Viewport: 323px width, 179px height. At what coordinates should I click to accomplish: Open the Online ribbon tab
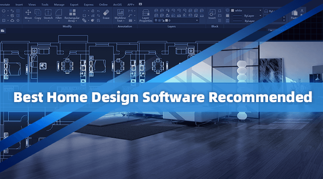pyautogui.click(x=103, y=5)
